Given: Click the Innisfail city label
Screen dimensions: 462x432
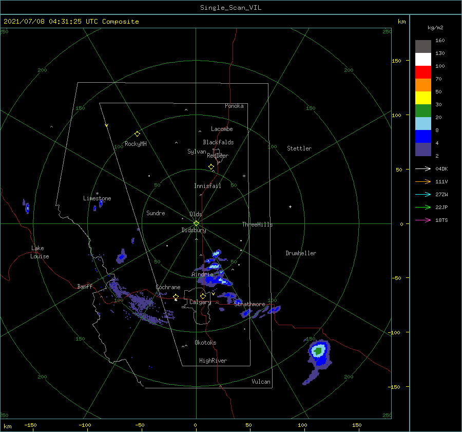Looking at the screenshot, I should (x=207, y=186).
